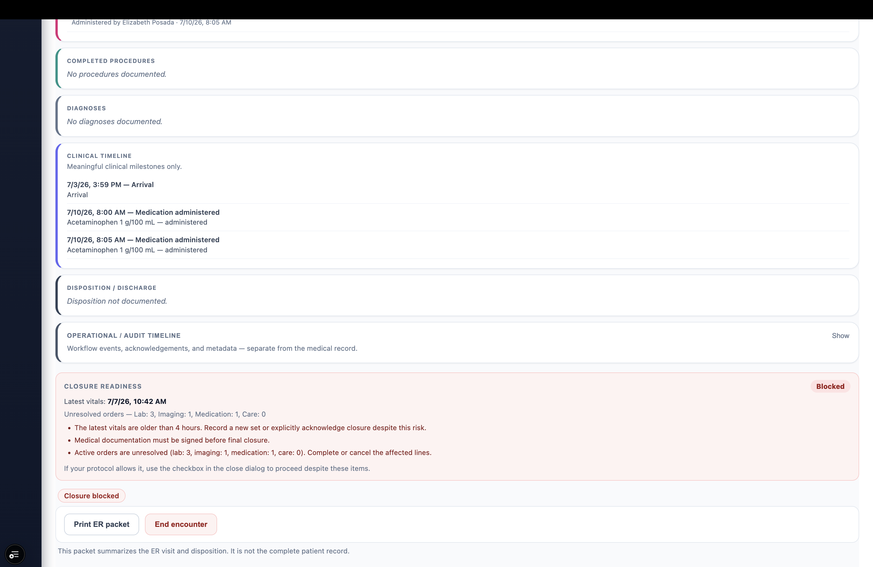The image size is (873, 567).
Task: Click the Latest vitals 7/7/26, 10:42 AM value
Action: (137, 401)
